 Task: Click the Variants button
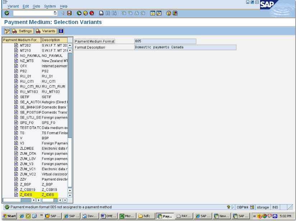pos(45,31)
